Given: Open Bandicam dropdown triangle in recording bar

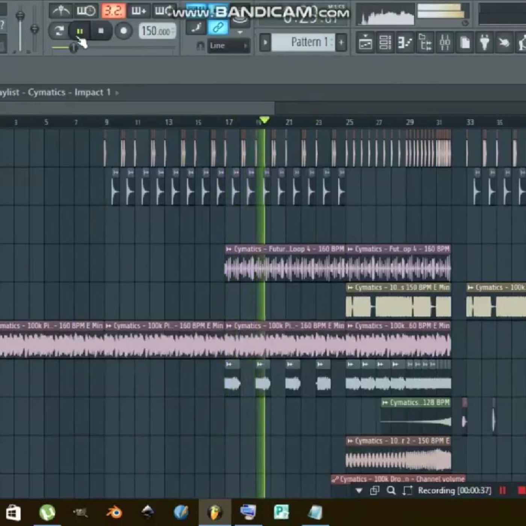Looking at the screenshot, I should coord(359,490).
